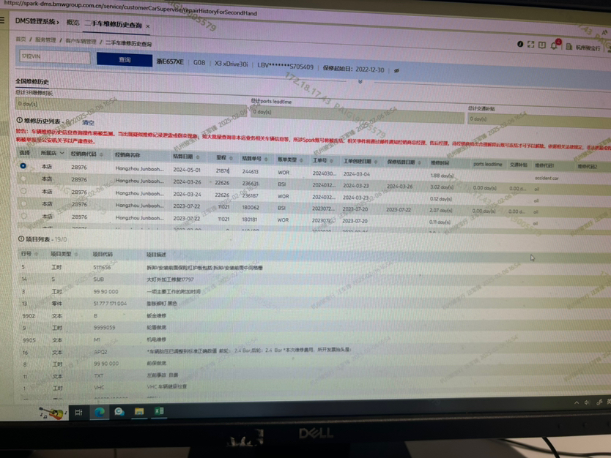Open Task View on the taskbar
Viewport: 611px width, 458px height.
pyautogui.click(x=78, y=413)
